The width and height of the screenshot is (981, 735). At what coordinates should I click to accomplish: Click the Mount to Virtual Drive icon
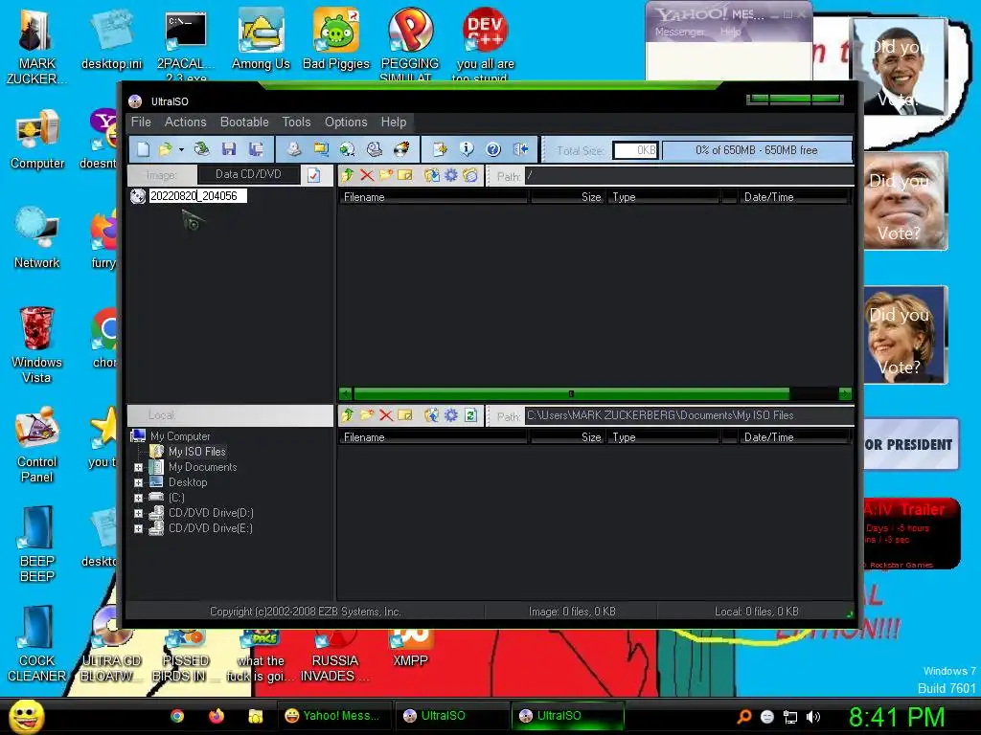tap(375, 149)
